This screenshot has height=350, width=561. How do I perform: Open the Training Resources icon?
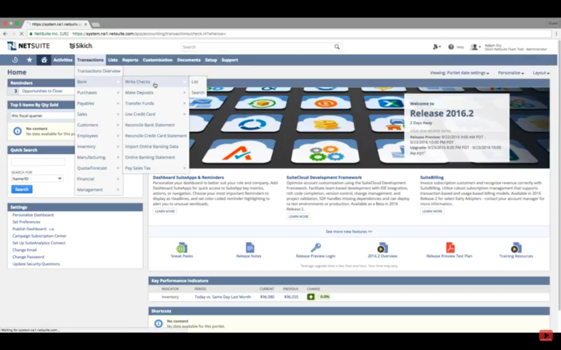(x=516, y=248)
